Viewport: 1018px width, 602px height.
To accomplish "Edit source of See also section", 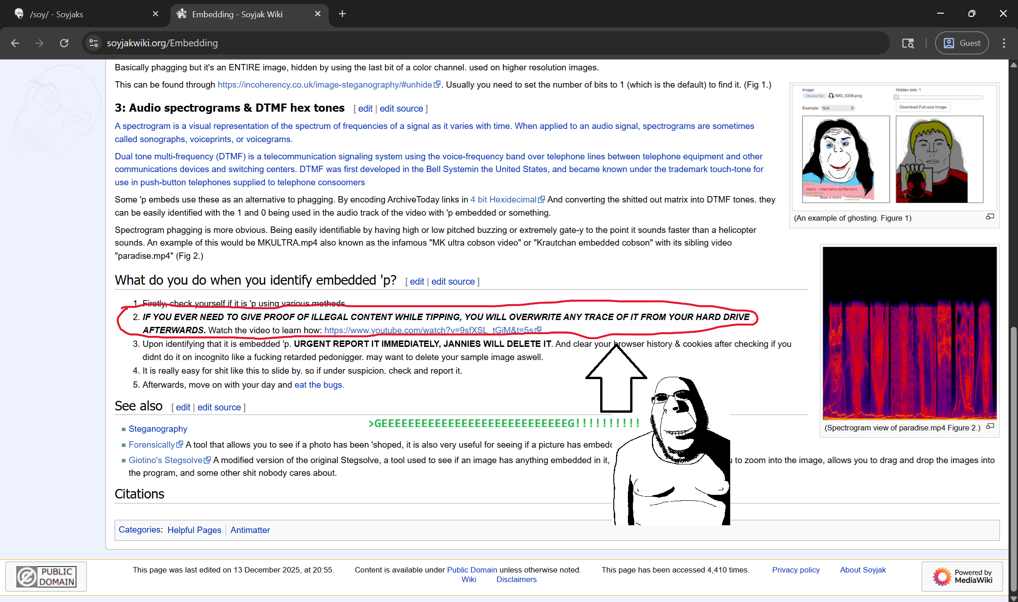I will click(x=219, y=408).
